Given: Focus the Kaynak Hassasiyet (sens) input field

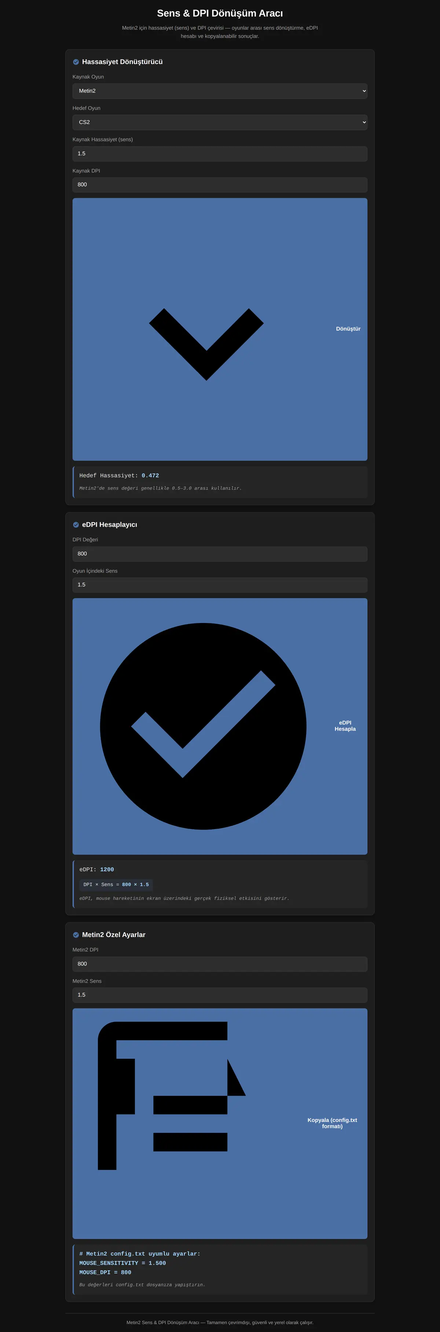Looking at the screenshot, I should click(x=220, y=154).
